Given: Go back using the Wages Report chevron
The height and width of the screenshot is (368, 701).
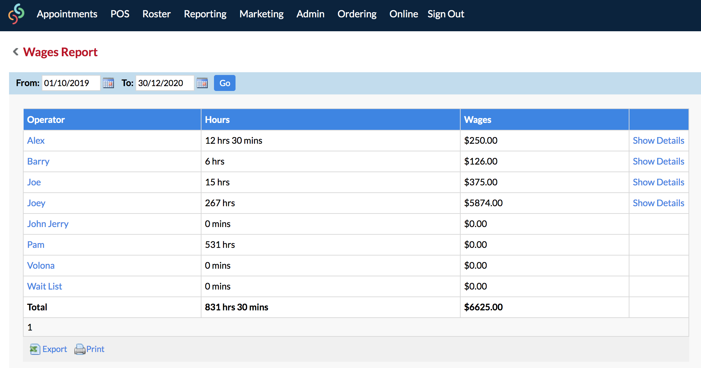Looking at the screenshot, I should click(x=16, y=52).
